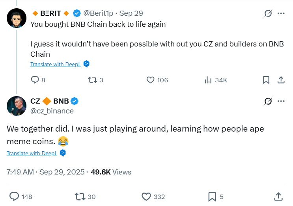The image size is (293, 206).
Task: Reply to CZ's post
Action: point(15,196)
